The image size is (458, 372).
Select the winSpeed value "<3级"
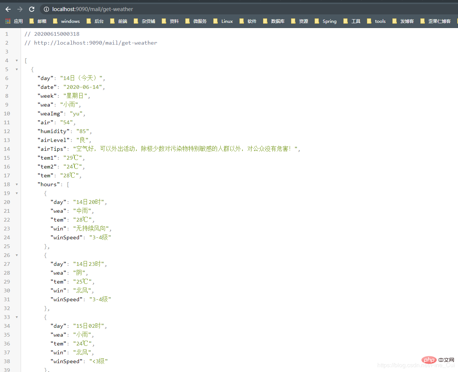tap(98, 361)
